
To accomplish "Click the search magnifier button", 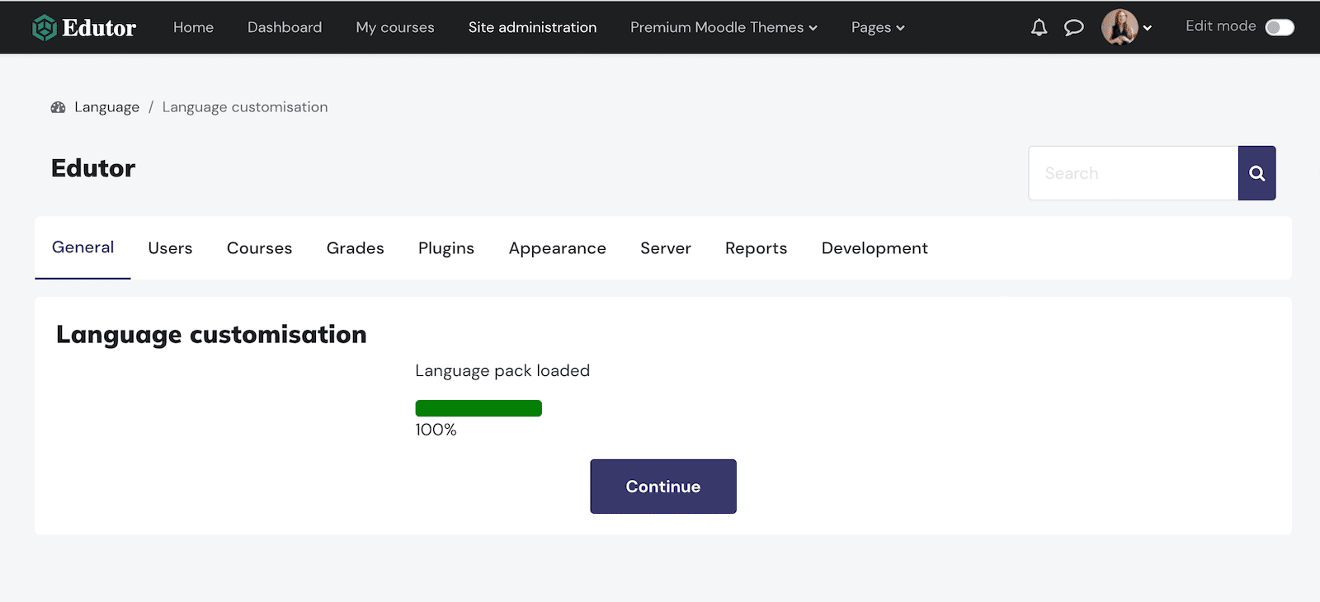I will point(1256,173).
